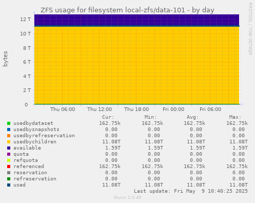
Task: Click the bytes vertical axis title
Action: click(5, 59)
